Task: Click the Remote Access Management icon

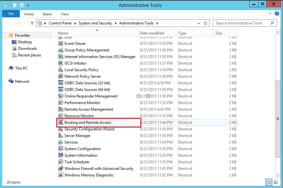Action: coord(61,109)
